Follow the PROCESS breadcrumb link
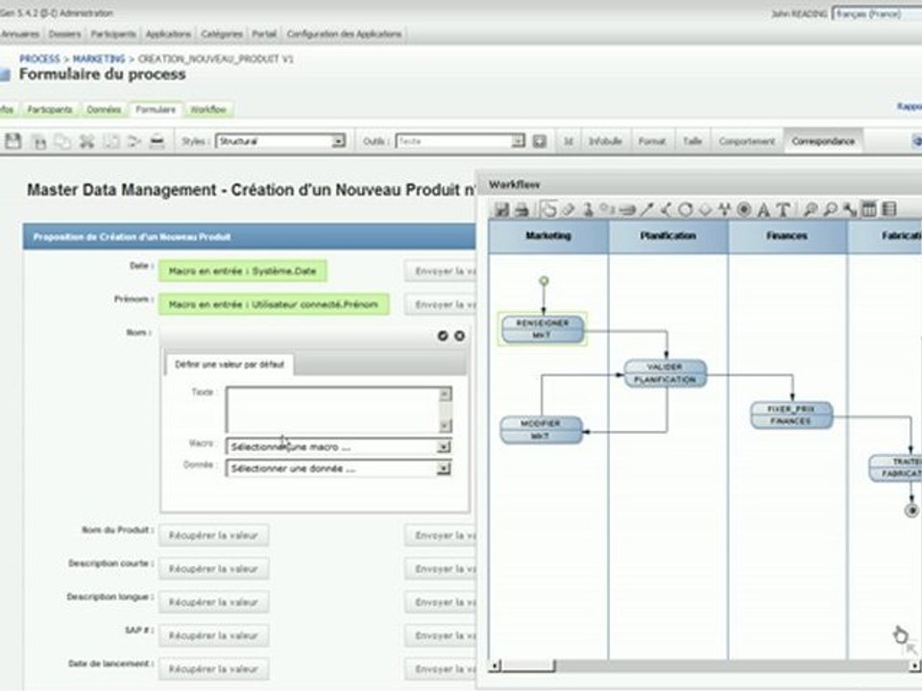 (x=39, y=59)
